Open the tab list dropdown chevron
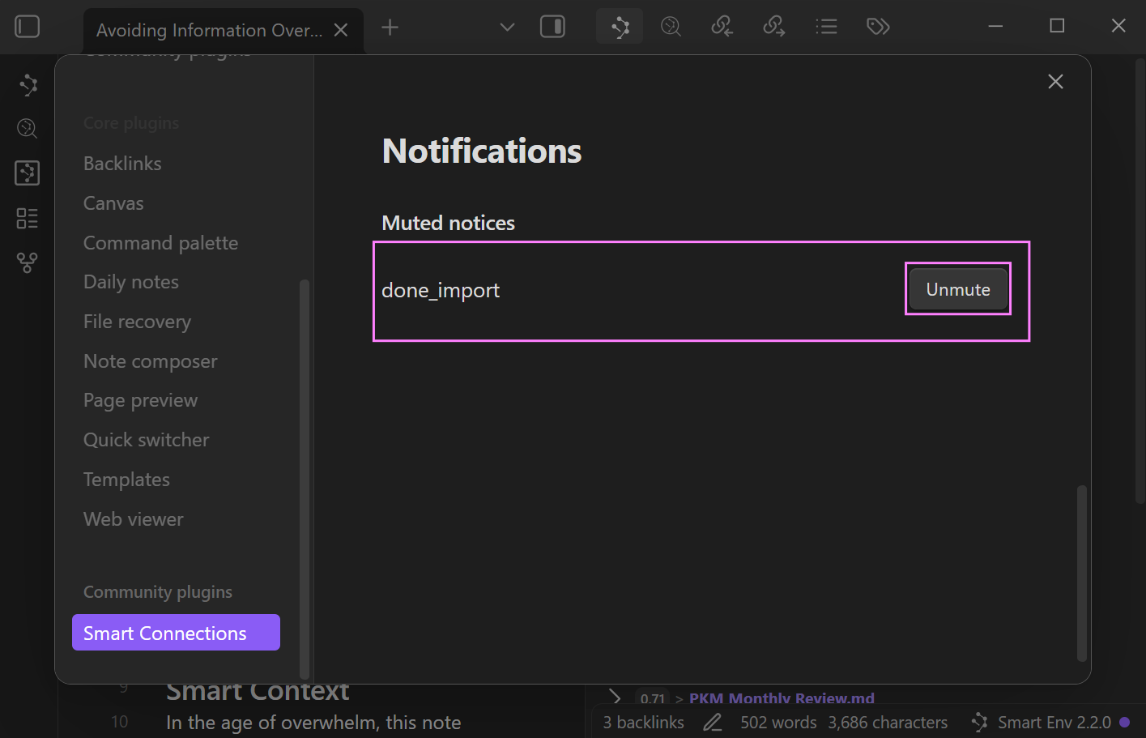The image size is (1146, 738). [x=507, y=27]
